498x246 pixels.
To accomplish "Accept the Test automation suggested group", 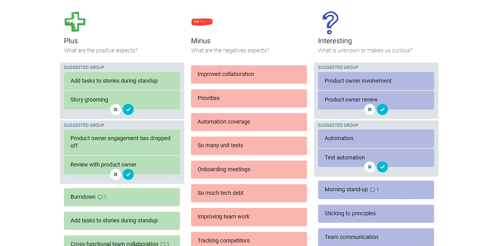I will (382, 167).
